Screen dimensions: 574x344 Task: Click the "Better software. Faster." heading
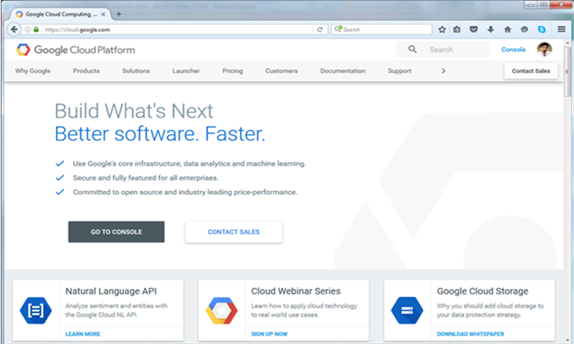point(160,134)
